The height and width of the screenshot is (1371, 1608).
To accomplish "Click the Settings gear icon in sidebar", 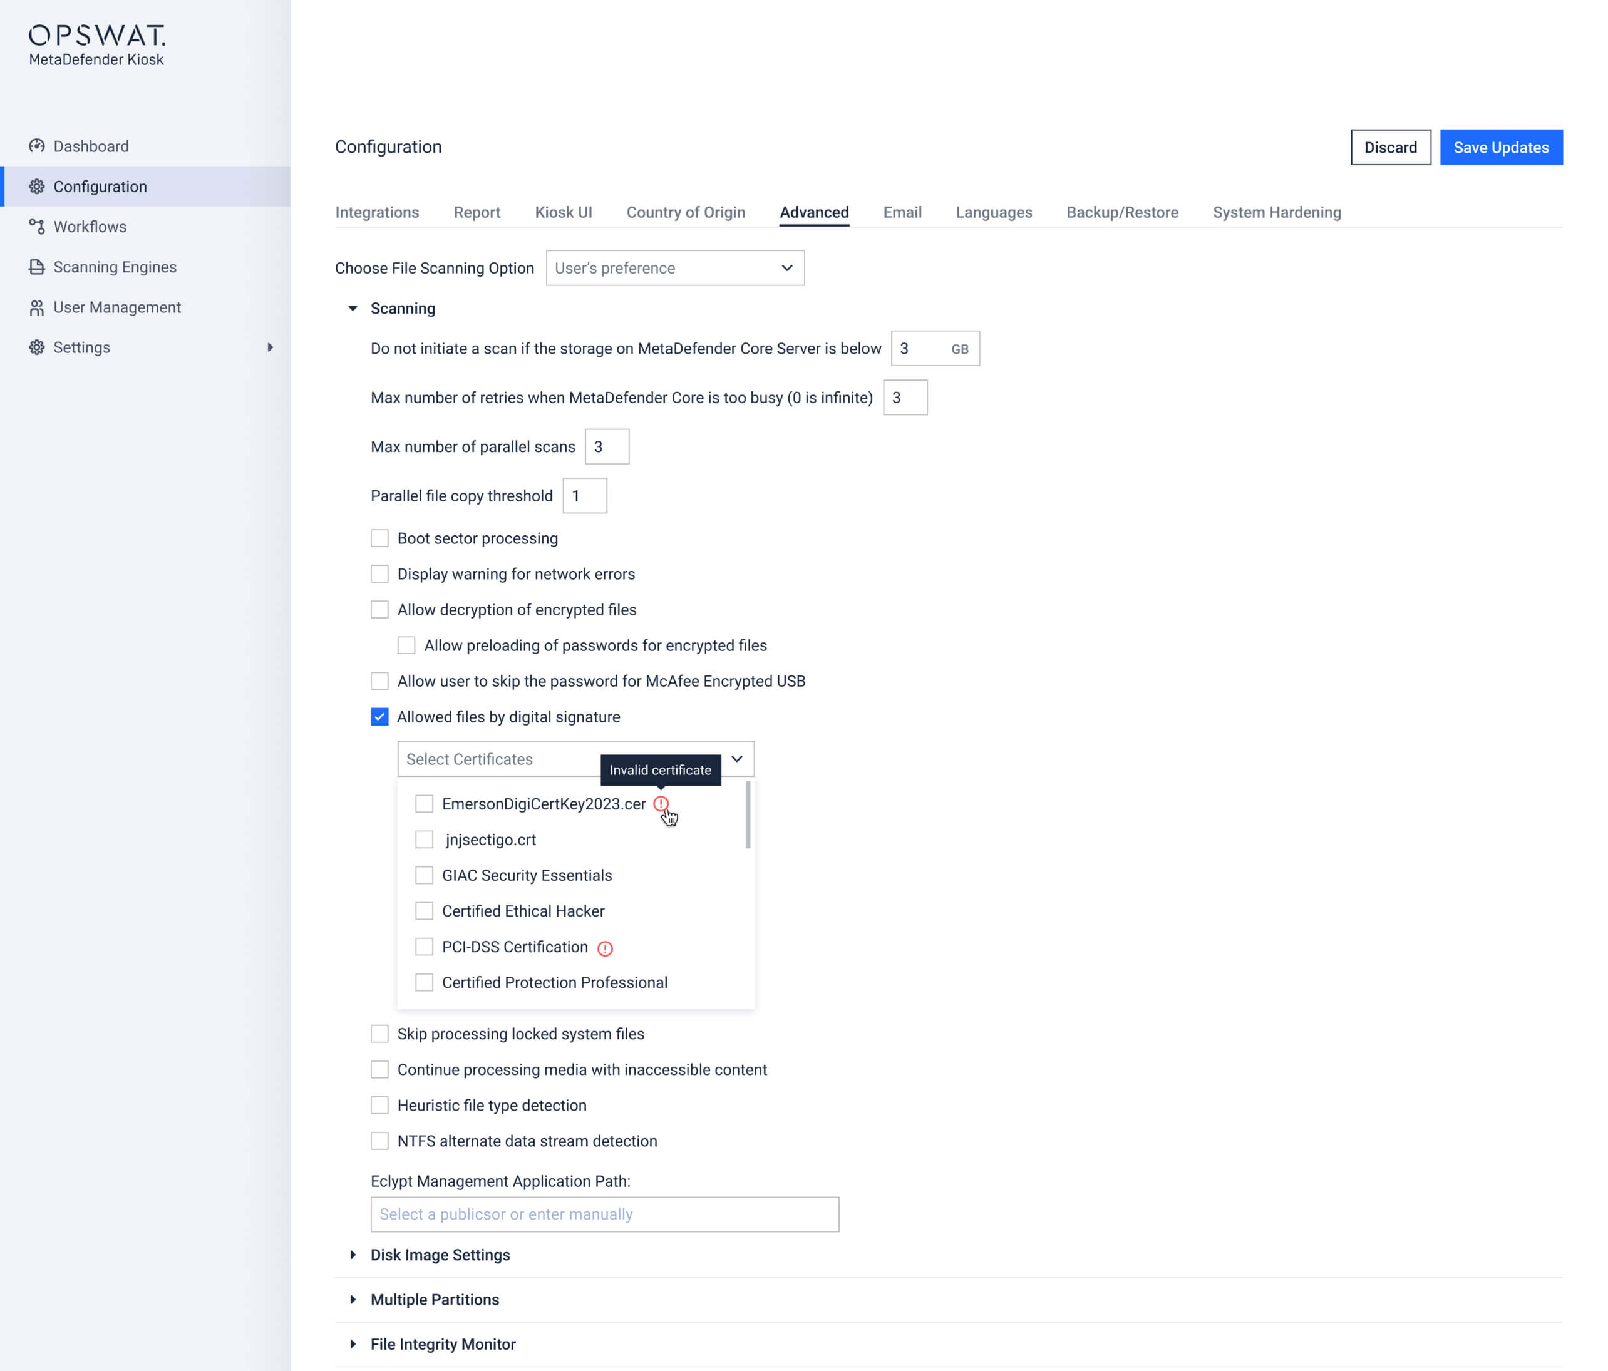I will (37, 347).
